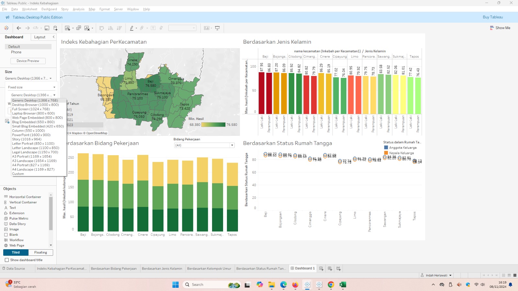Open Firefox from the Windows taskbar
This screenshot has width=518, height=291.
295,285
